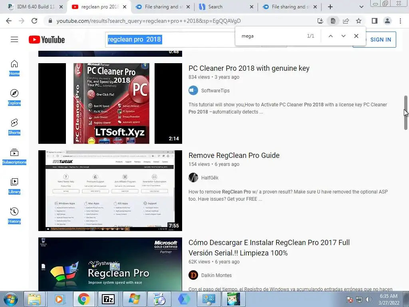Open a new browser tab with plus
The image size is (409, 307).
(x=330, y=7)
